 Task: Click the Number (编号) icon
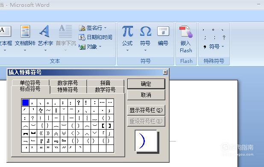[x=163, y=31]
